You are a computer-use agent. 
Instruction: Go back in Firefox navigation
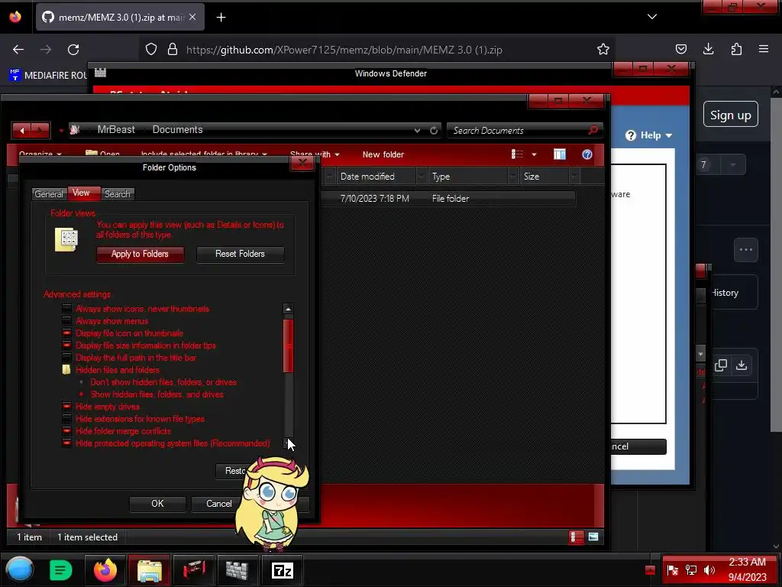[18, 50]
